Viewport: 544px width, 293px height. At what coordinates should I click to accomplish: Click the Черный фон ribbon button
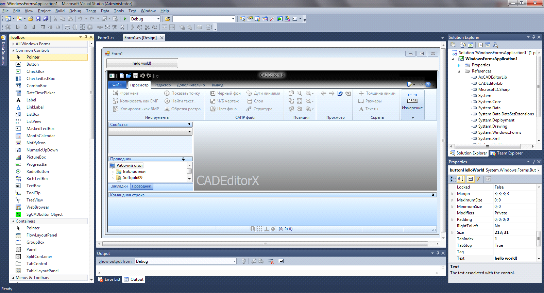225,93
